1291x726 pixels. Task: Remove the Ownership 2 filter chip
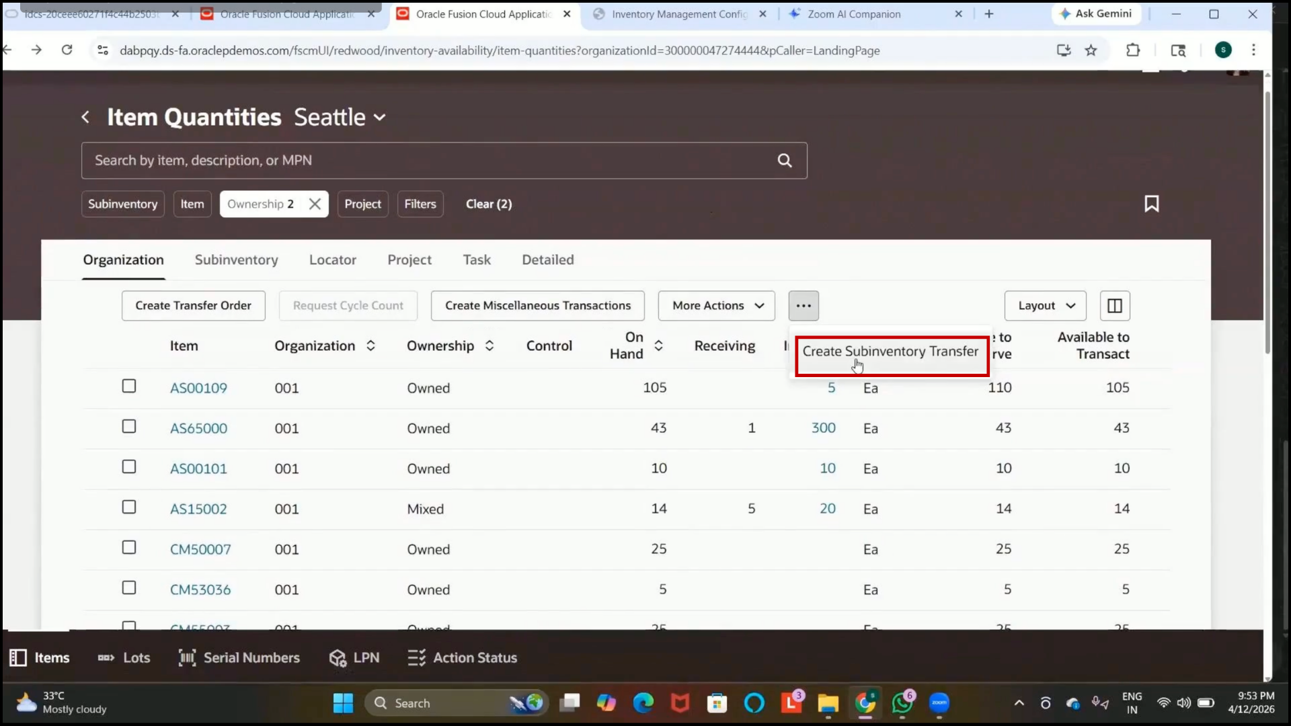pos(315,204)
